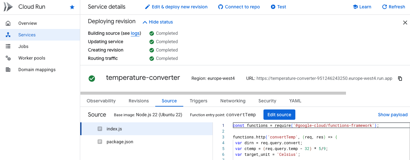410x160 pixels.
Task: Click the Edit source button
Action: (279, 115)
